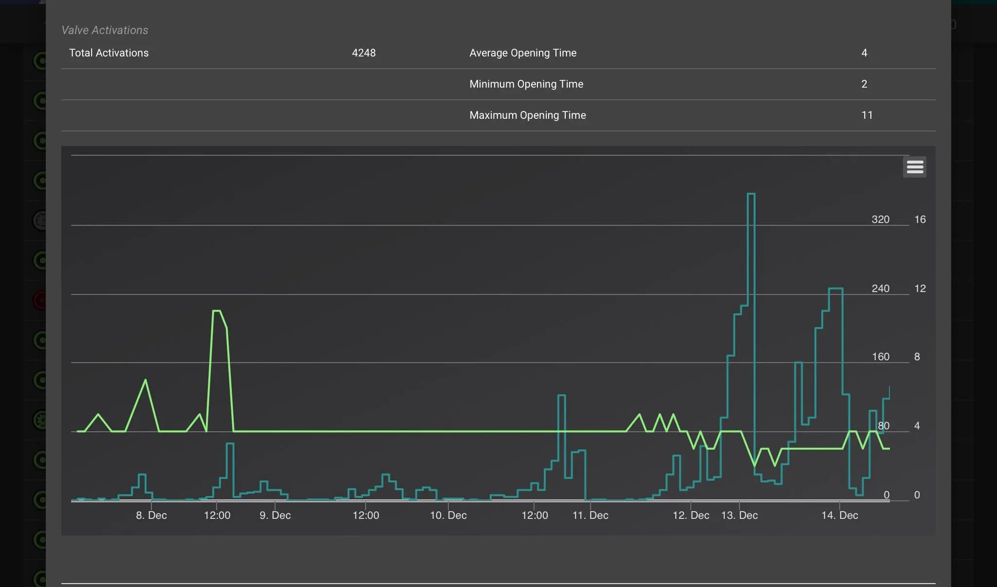The height and width of the screenshot is (587, 997).
Task: Select the Total Activations row label
Action: (x=109, y=53)
